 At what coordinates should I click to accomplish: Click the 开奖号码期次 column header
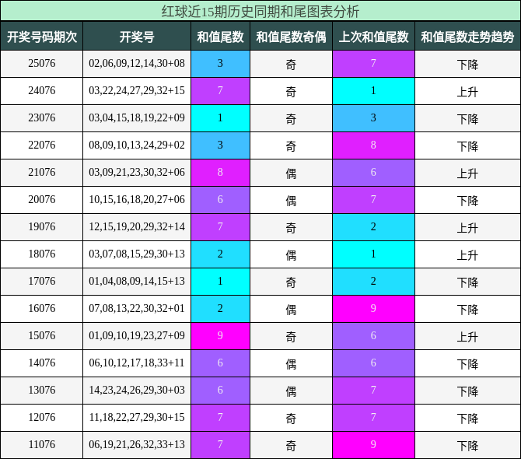coord(41,37)
